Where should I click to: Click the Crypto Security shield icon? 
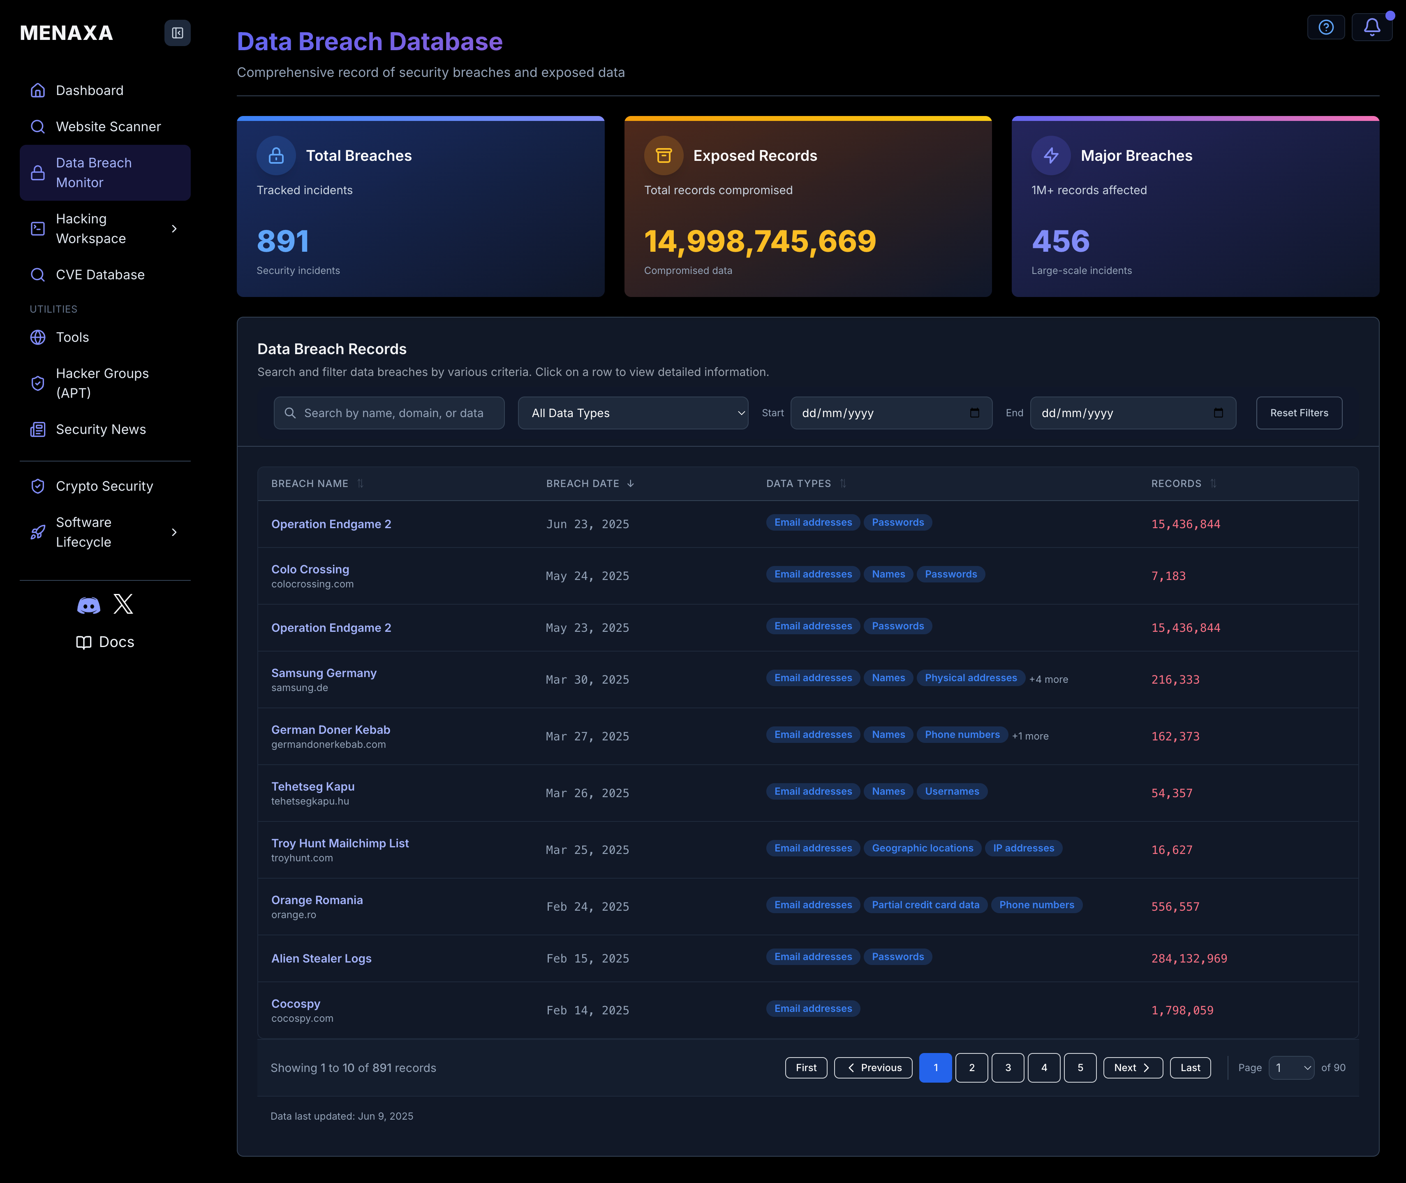tap(38, 486)
